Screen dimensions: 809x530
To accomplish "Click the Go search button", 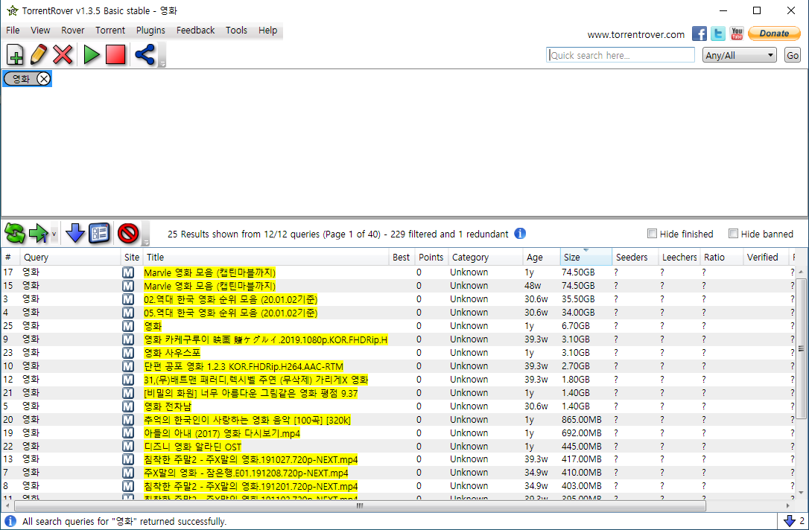I will tap(793, 55).
